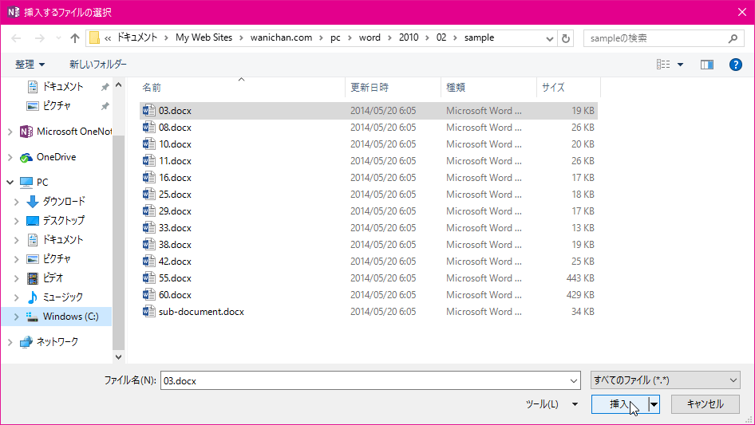Change the view layout icon
The height and width of the screenshot is (425, 755).
pos(663,64)
